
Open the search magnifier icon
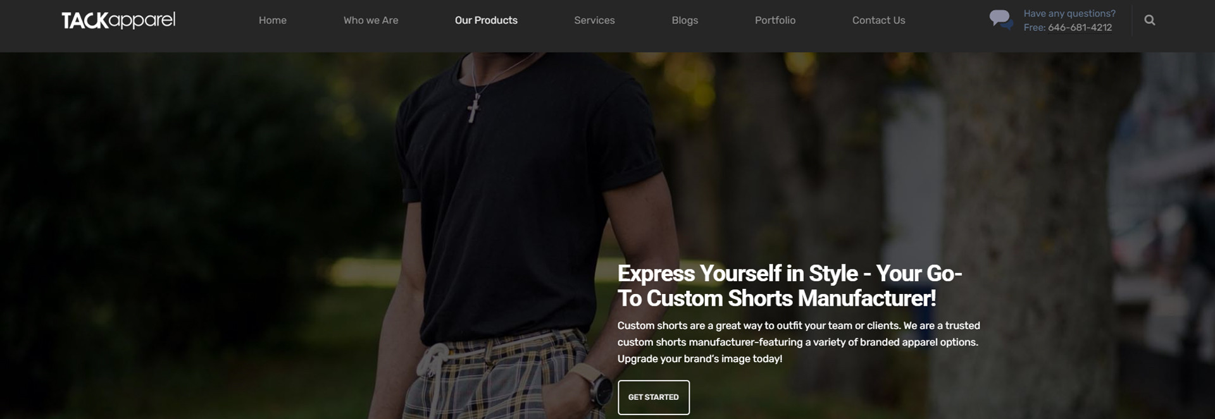pos(1150,20)
